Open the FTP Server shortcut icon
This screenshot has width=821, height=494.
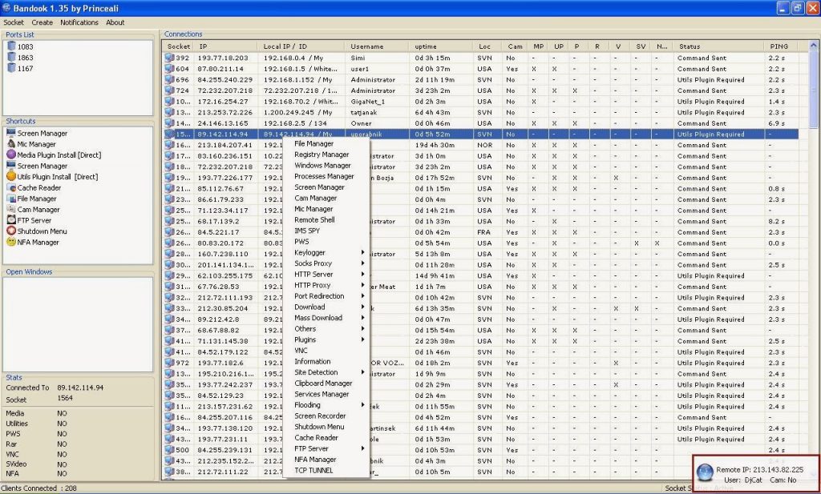[11, 220]
